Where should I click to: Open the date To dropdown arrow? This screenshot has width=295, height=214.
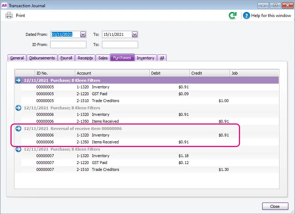[134, 34]
